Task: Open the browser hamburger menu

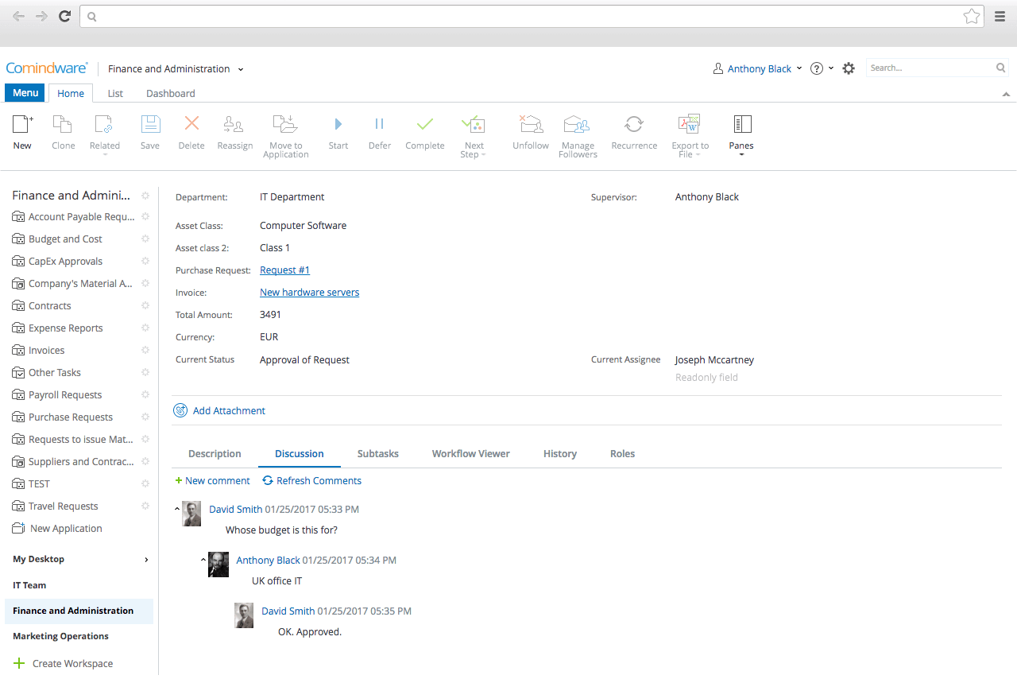Action: tap(1000, 16)
